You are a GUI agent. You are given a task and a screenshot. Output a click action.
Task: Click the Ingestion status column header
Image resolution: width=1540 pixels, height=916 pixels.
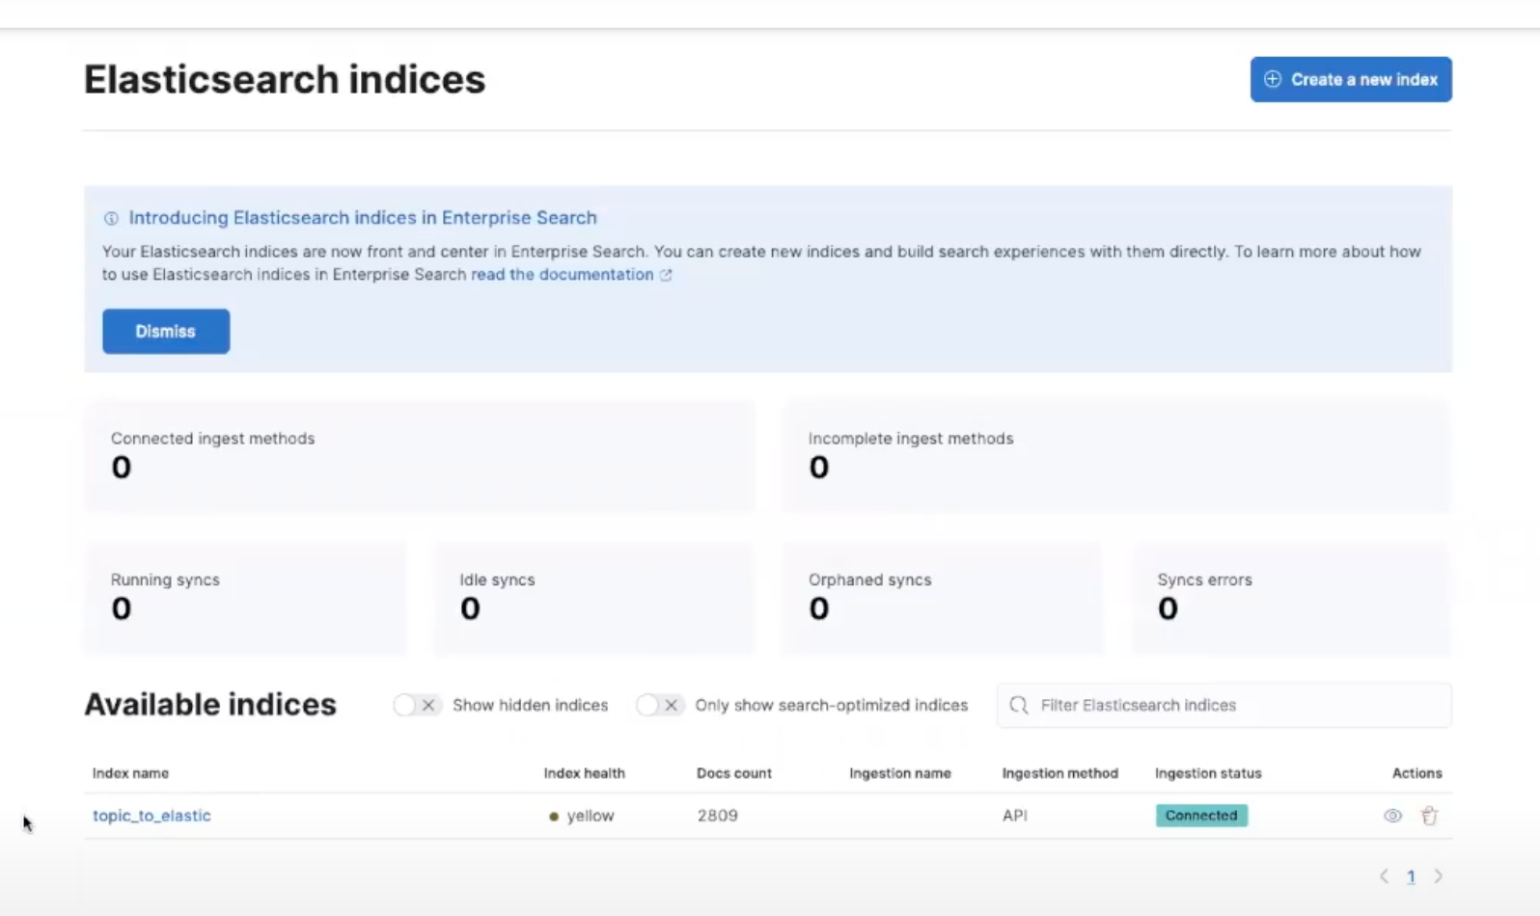[x=1208, y=773]
